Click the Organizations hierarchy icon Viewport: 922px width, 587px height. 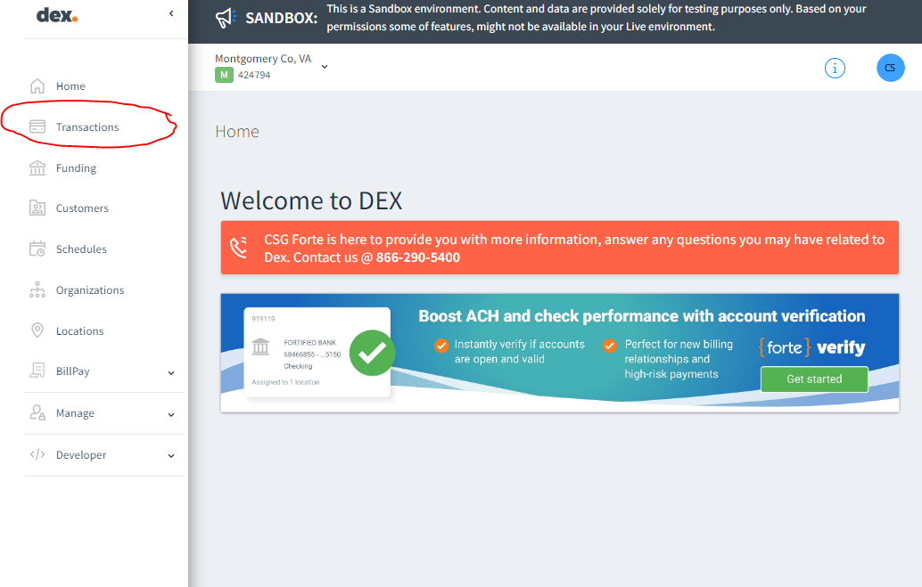pyautogui.click(x=37, y=290)
